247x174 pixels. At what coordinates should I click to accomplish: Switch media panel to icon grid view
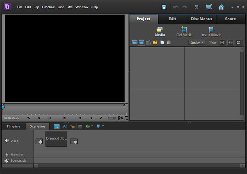pyautogui.click(x=142, y=42)
